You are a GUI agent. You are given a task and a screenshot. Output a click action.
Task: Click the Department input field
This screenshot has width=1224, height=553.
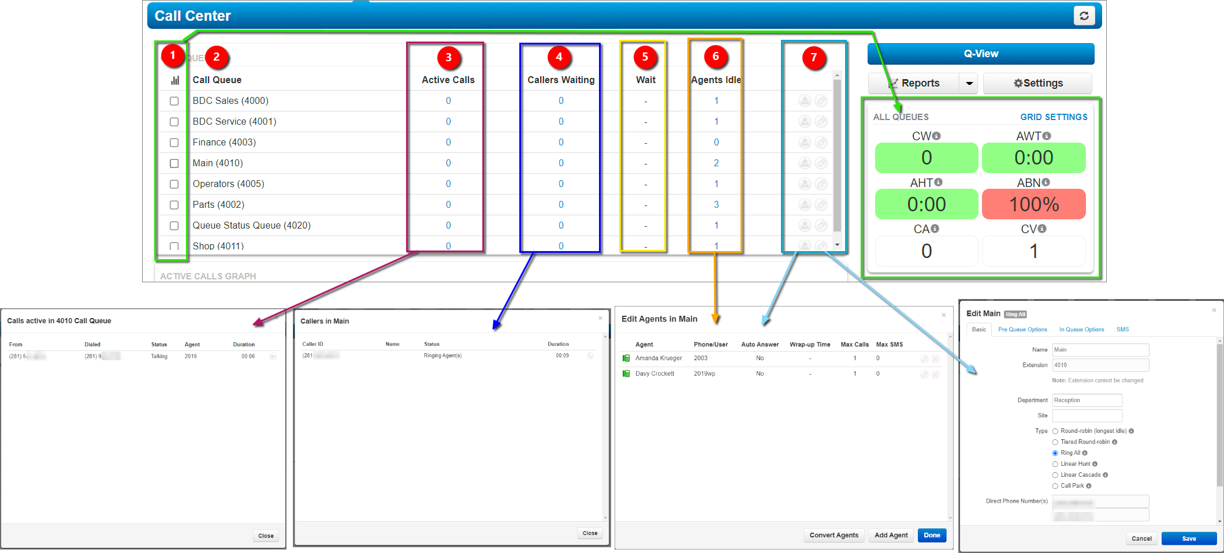(1087, 401)
